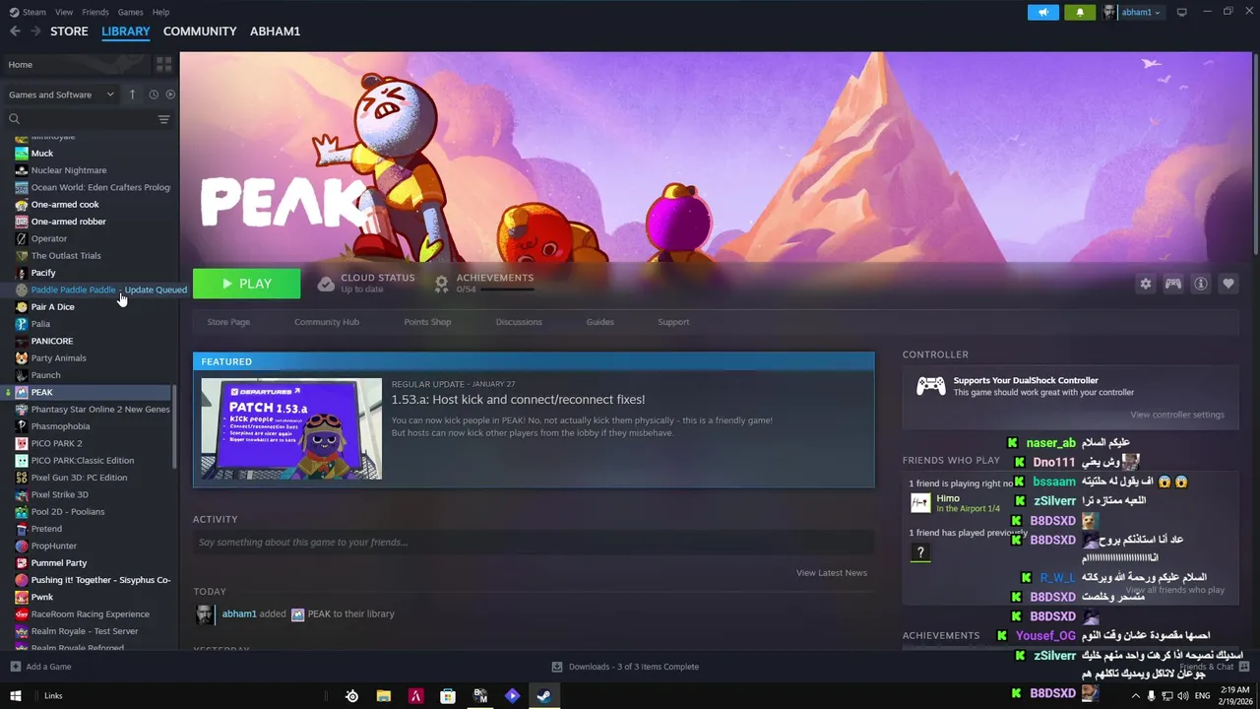Click the back navigation arrow
1260x709 pixels.
pyautogui.click(x=15, y=32)
